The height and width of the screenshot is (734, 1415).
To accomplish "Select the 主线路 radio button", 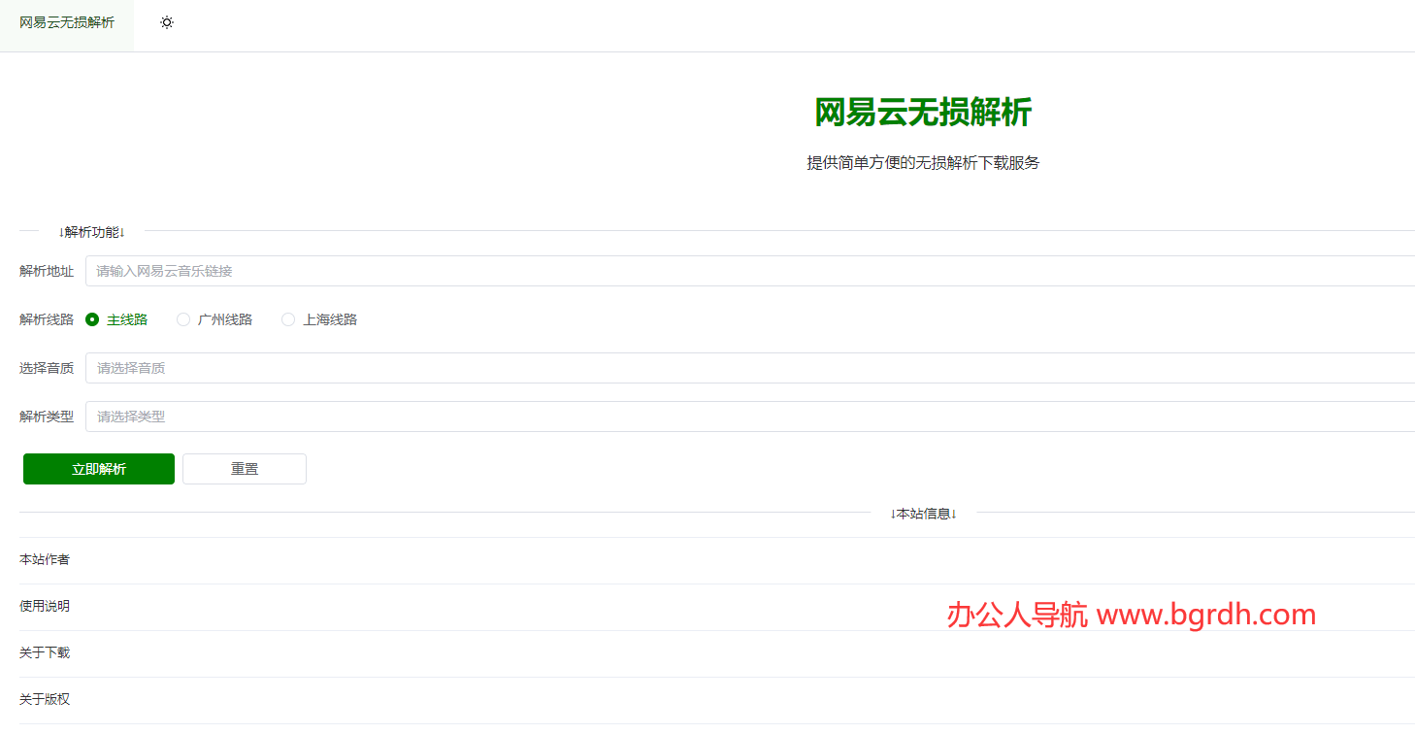I will [93, 319].
